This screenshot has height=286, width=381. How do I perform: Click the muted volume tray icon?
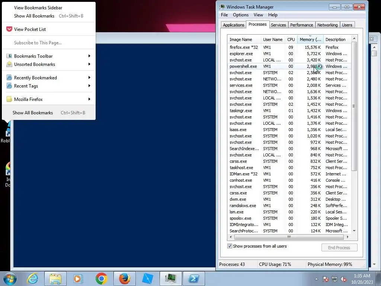click(343, 279)
